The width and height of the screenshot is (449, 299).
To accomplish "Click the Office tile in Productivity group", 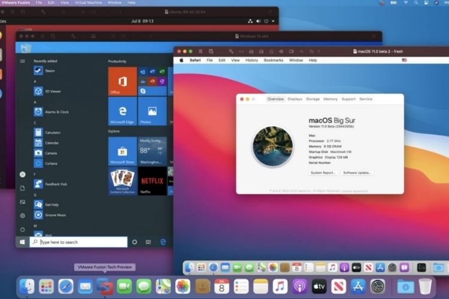I will coord(123,81).
